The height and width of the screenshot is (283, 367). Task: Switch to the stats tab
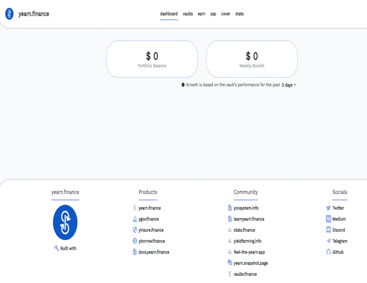click(x=239, y=14)
